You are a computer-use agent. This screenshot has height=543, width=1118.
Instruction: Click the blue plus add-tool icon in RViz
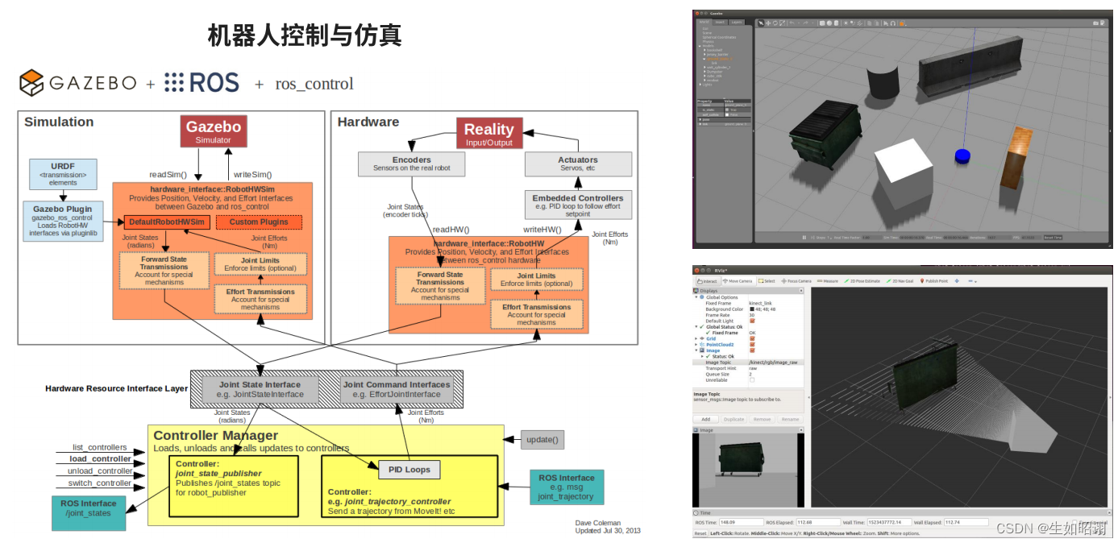click(x=957, y=281)
